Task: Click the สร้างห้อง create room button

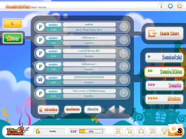Action: click(x=48, y=110)
